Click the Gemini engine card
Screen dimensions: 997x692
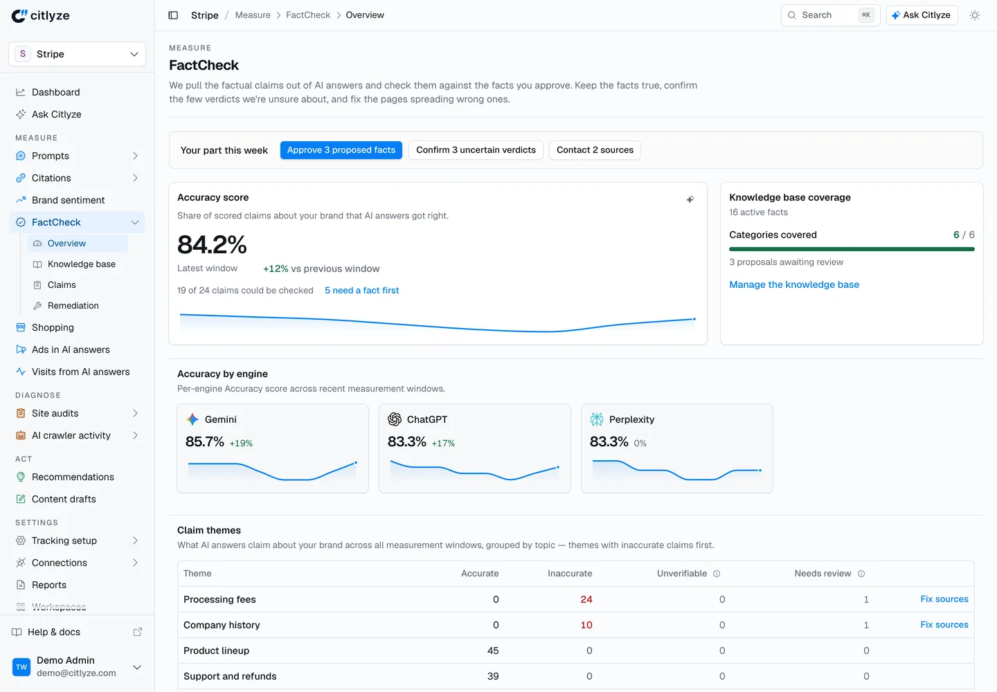pos(273,448)
